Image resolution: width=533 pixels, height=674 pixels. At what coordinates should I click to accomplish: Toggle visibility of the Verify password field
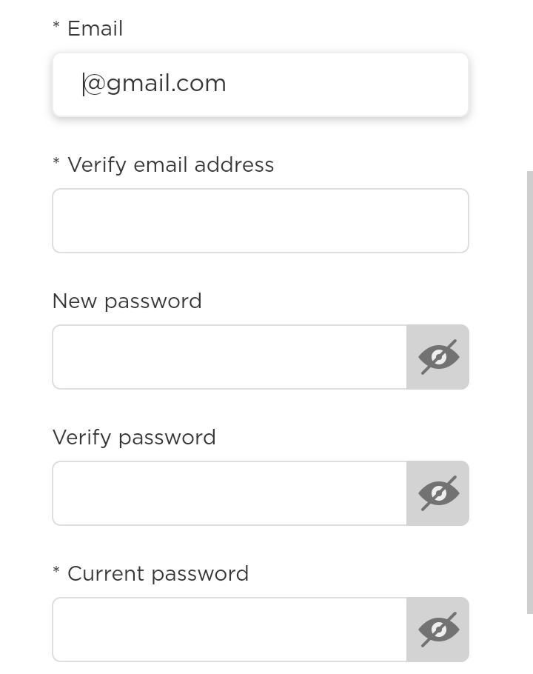(438, 493)
